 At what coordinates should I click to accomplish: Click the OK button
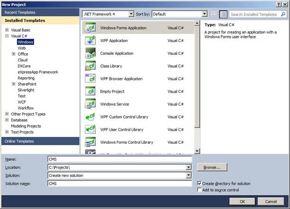pyautogui.click(x=242, y=201)
